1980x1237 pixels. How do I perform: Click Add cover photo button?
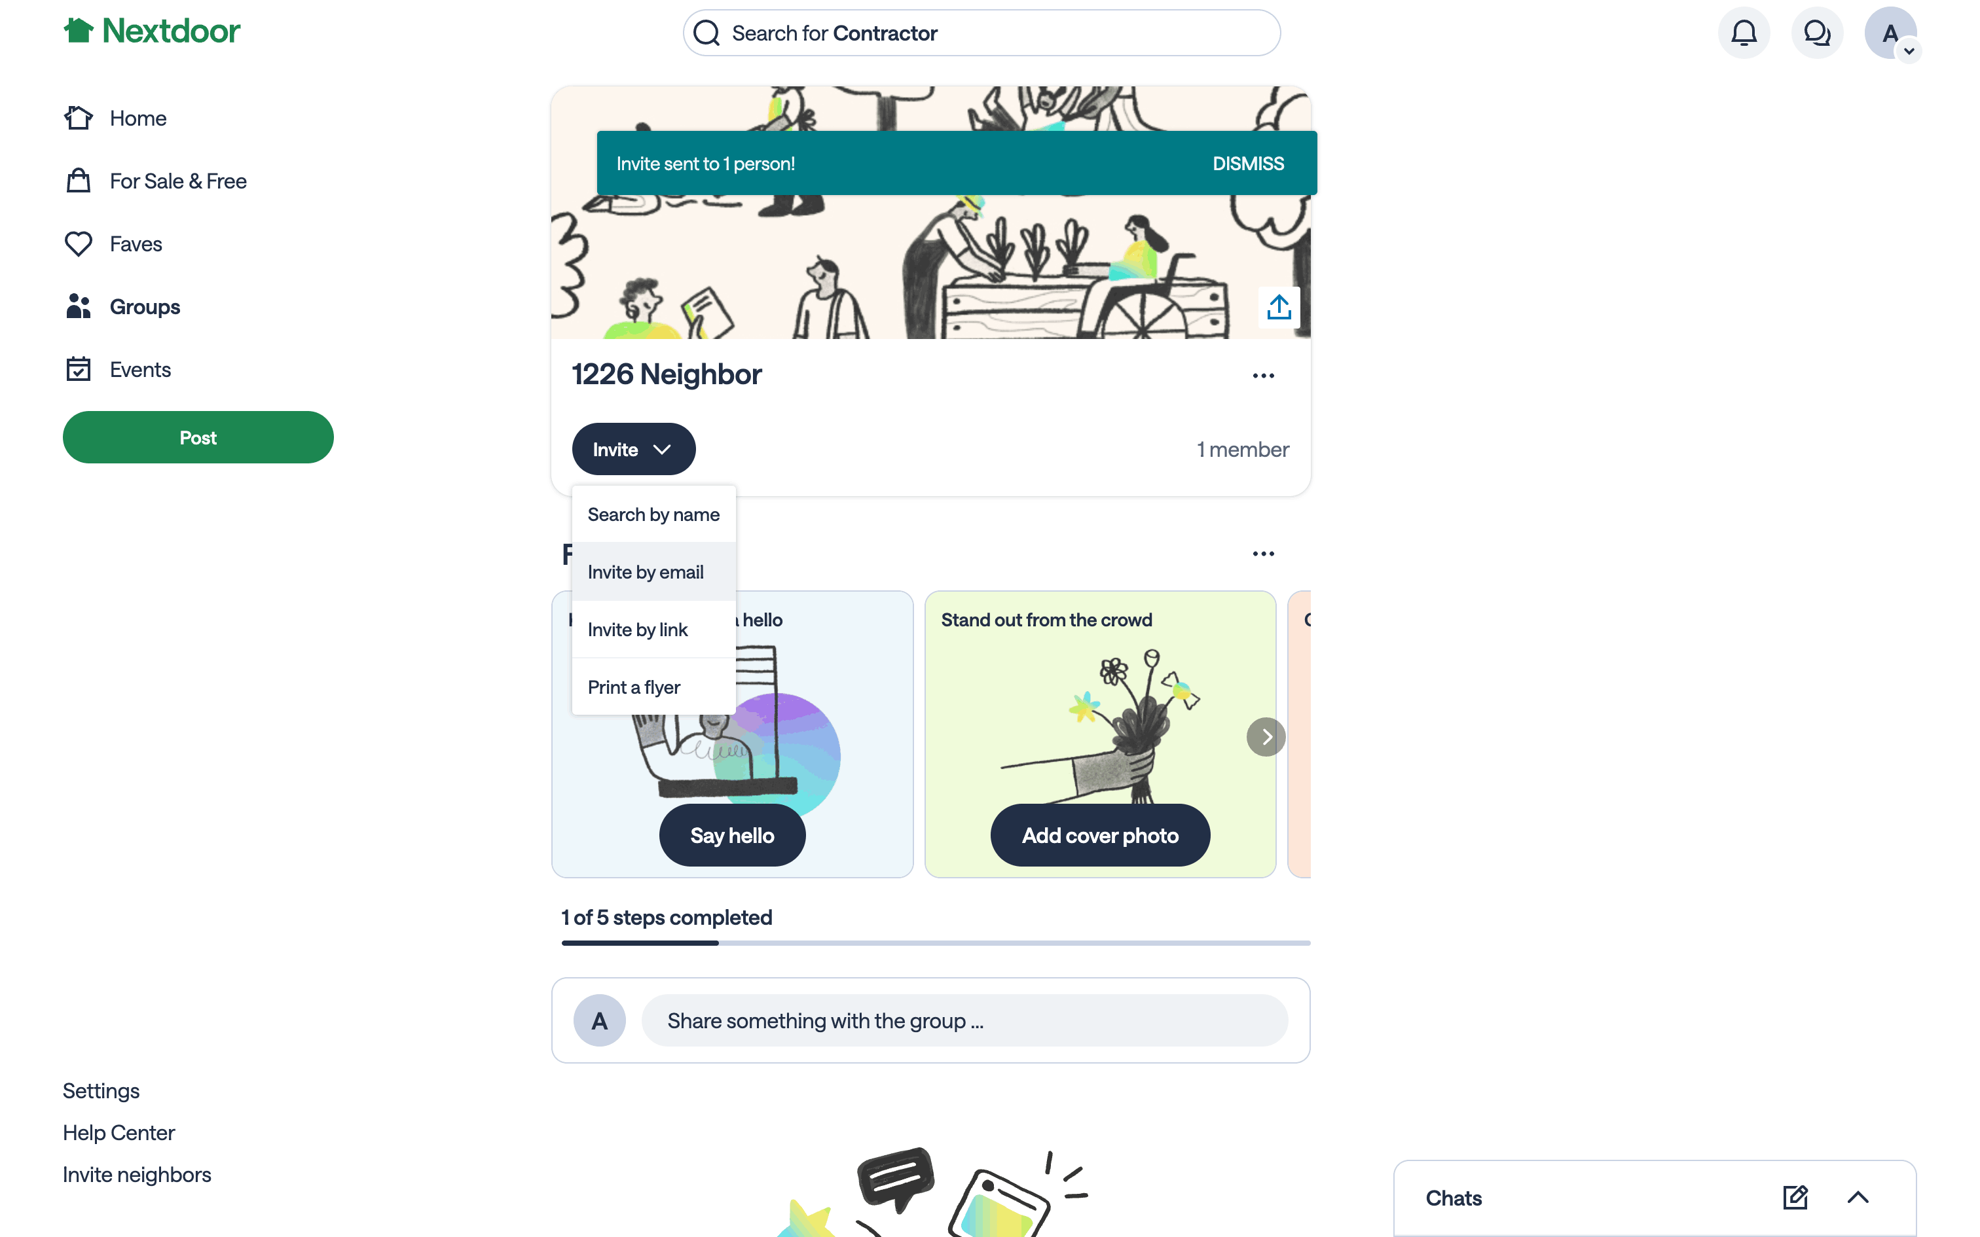1099,835
